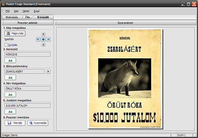
Task: Save poster with Mentés button
Action: click(15, 123)
